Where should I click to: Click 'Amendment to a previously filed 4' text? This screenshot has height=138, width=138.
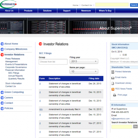[64, 109]
